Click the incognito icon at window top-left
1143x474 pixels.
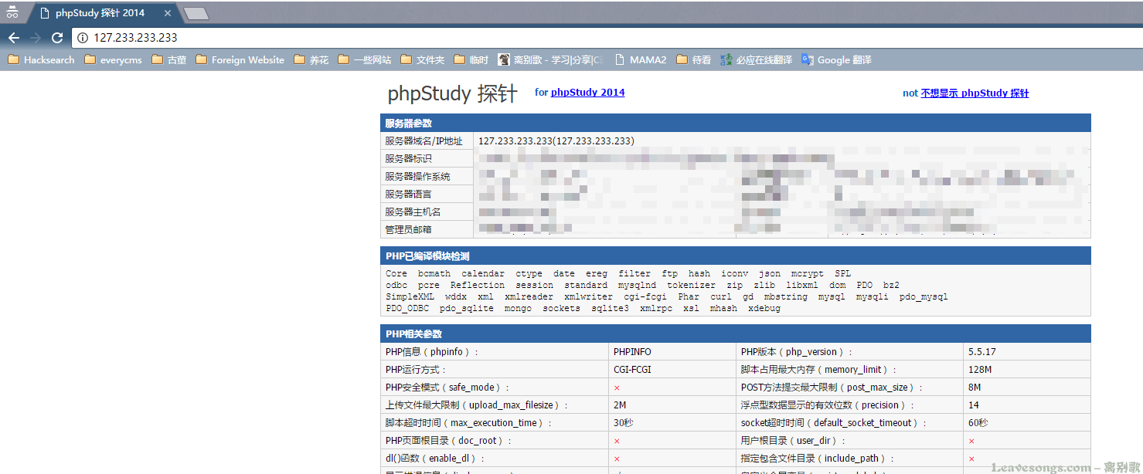[12, 12]
